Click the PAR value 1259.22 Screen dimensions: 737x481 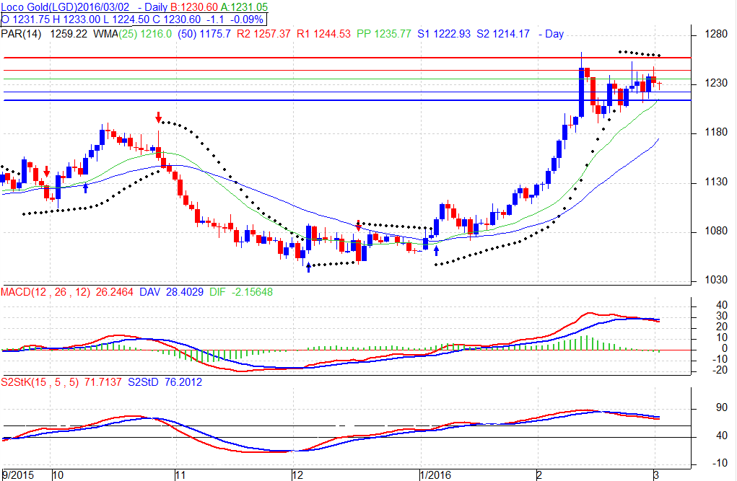click(x=69, y=34)
